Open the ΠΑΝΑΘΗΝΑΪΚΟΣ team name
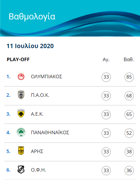 click(50, 132)
